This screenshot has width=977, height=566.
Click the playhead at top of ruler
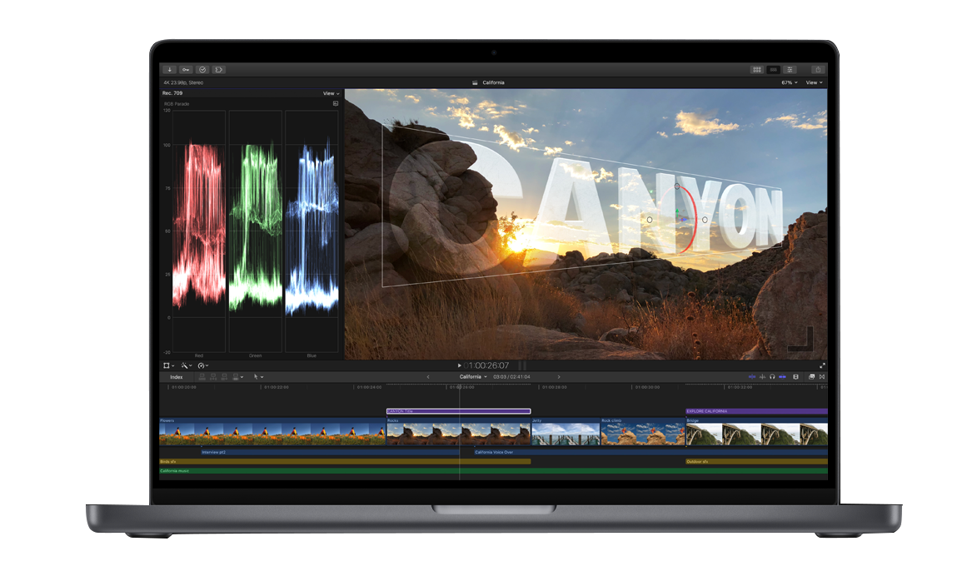tap(459, 387)
